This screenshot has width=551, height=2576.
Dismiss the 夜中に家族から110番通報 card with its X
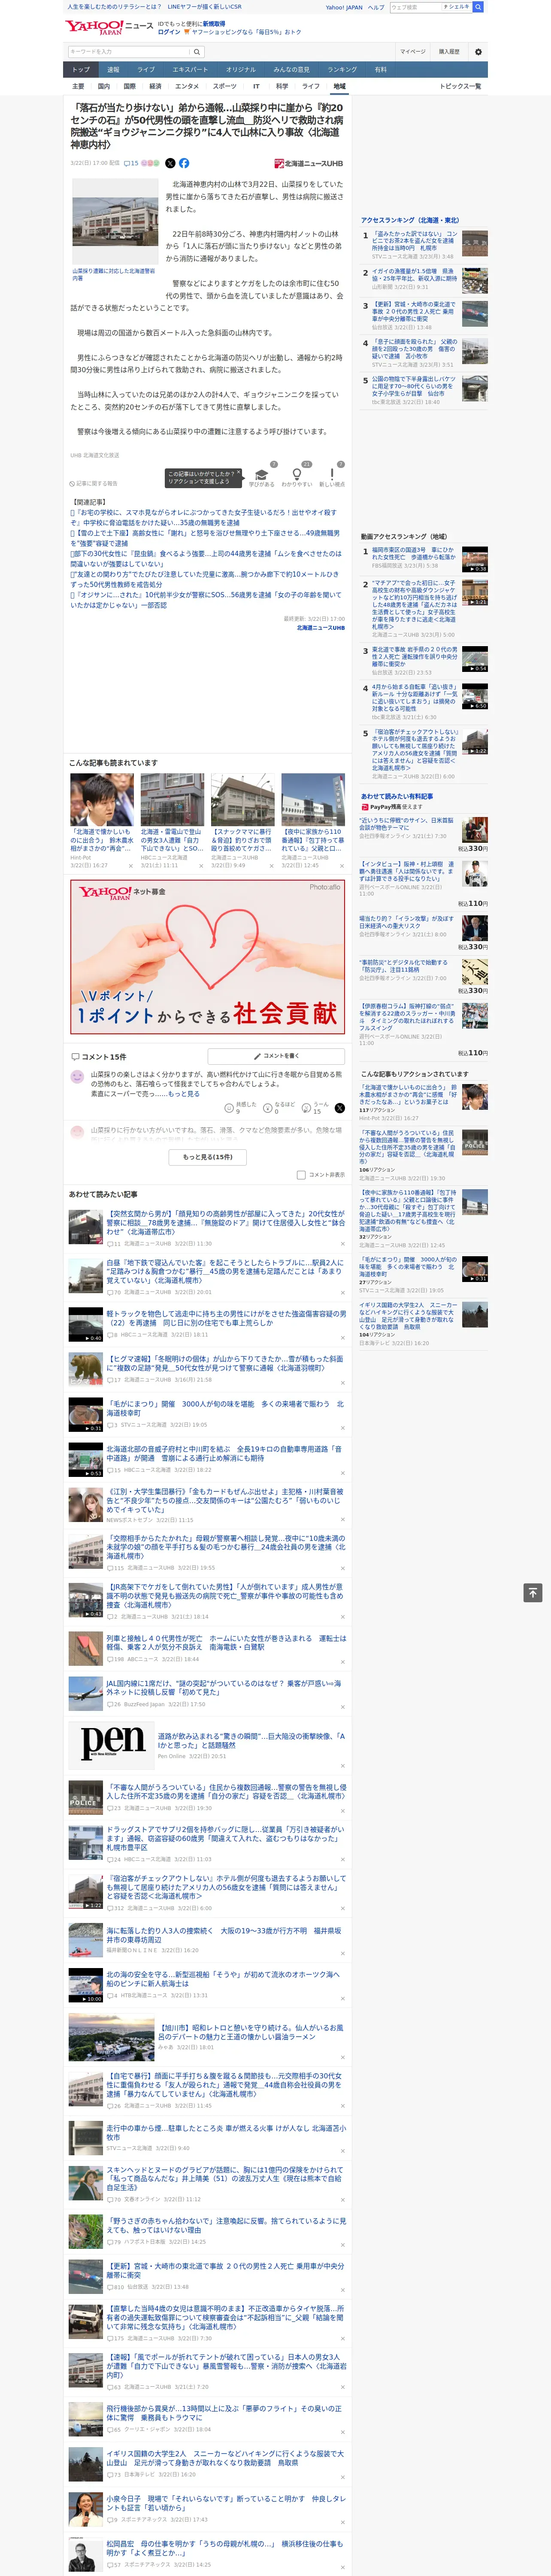pos(343,866)
